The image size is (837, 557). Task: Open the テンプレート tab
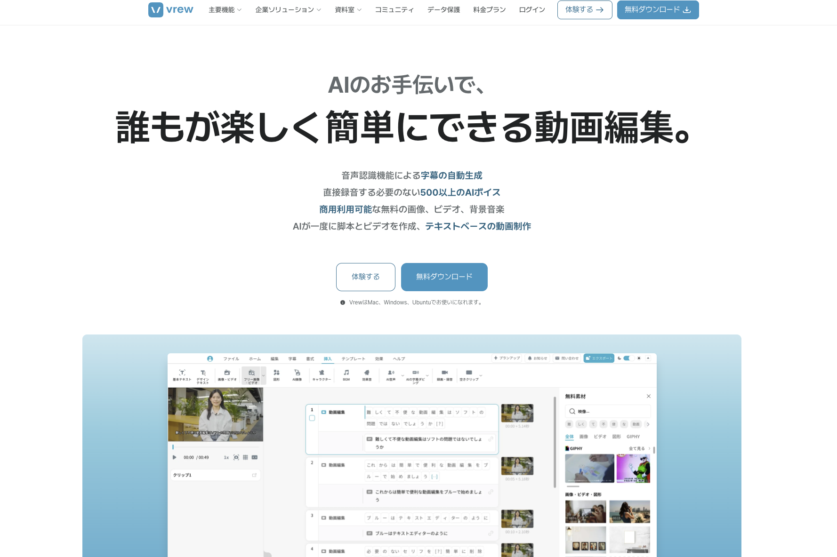click(354, 358)
